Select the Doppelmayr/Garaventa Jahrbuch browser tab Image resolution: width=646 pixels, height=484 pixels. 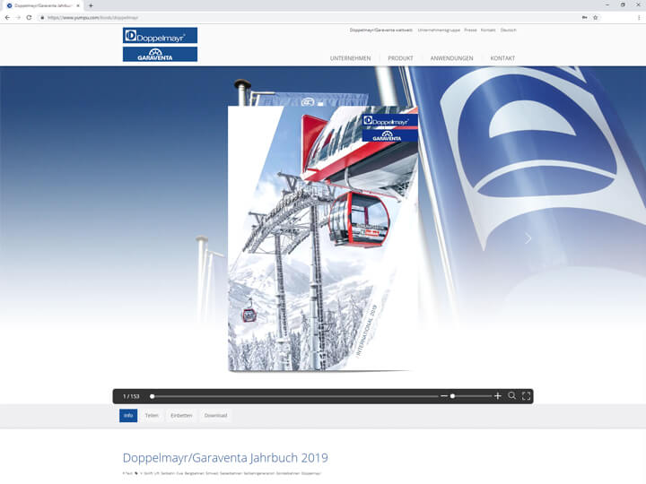coord(41,5)
